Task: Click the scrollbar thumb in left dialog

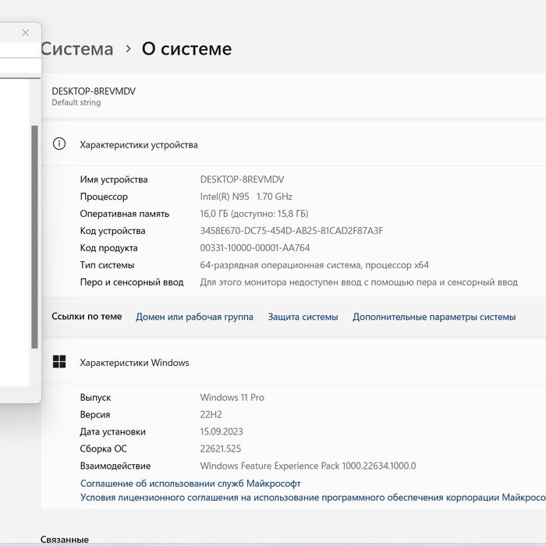Action: [x=34, y=237]
